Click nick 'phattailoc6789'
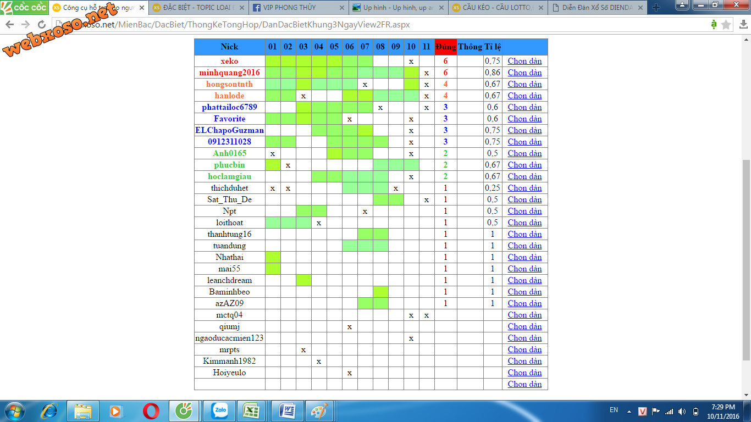The image size is (751, 422). 230,107
